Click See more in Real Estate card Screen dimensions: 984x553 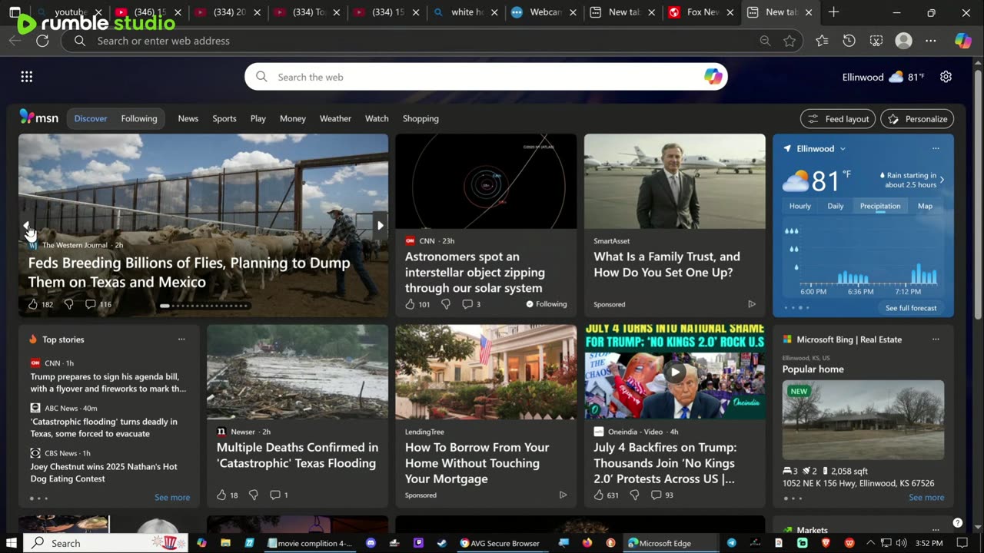[926, 498]
